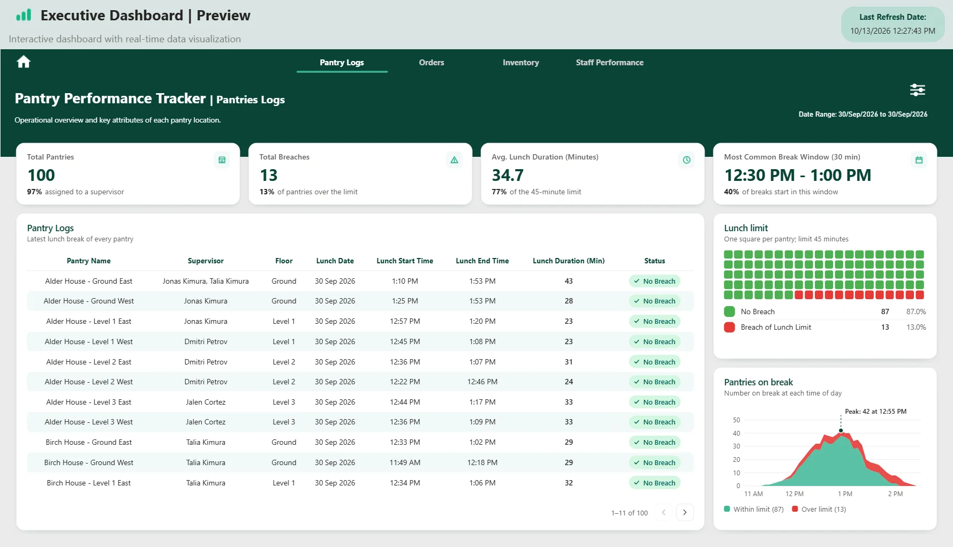Image resolution: width=953 pixels, height=547 pixels.
Task: Click the Date Range 30/Sep/2026 text
Action: click(863, 114)
